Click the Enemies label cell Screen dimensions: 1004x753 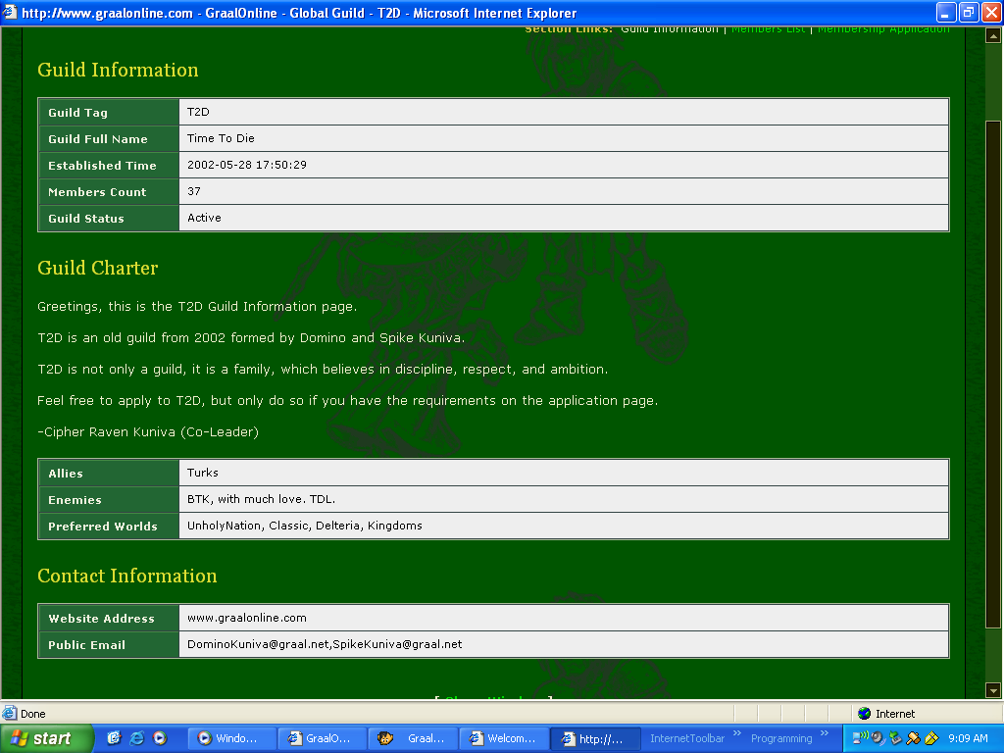point(109,499)
